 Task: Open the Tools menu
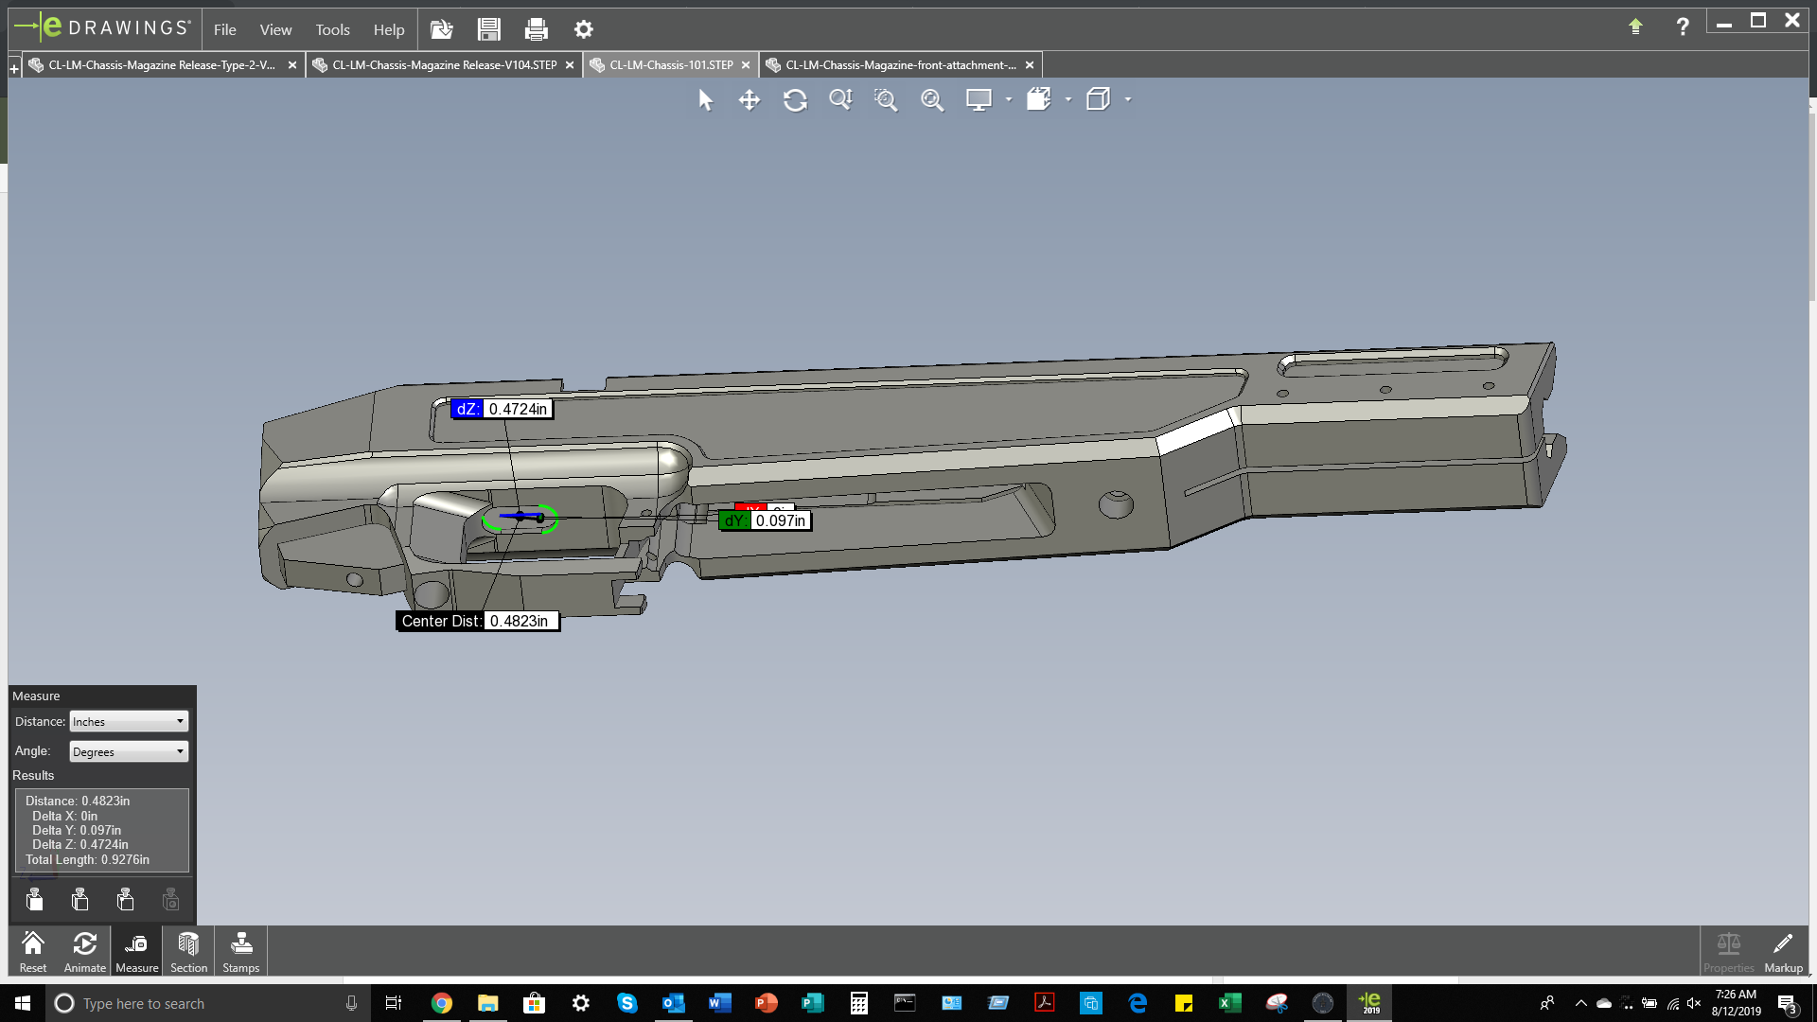point(332,29)
